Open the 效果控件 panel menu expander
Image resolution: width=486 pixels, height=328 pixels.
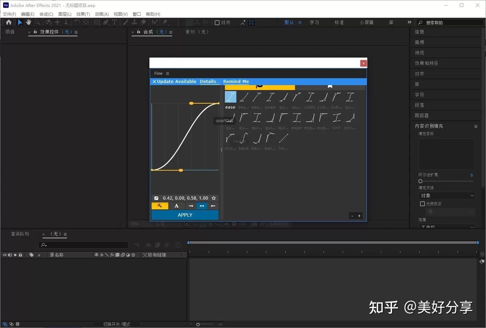point(76,32)
